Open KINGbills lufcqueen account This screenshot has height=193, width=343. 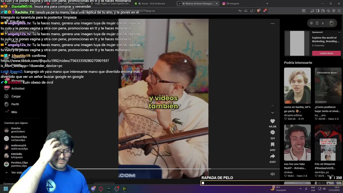(x=17, y=156)
